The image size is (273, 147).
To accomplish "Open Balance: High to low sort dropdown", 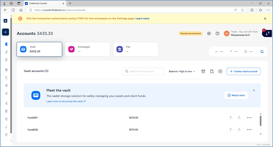I will click(182, 71).
